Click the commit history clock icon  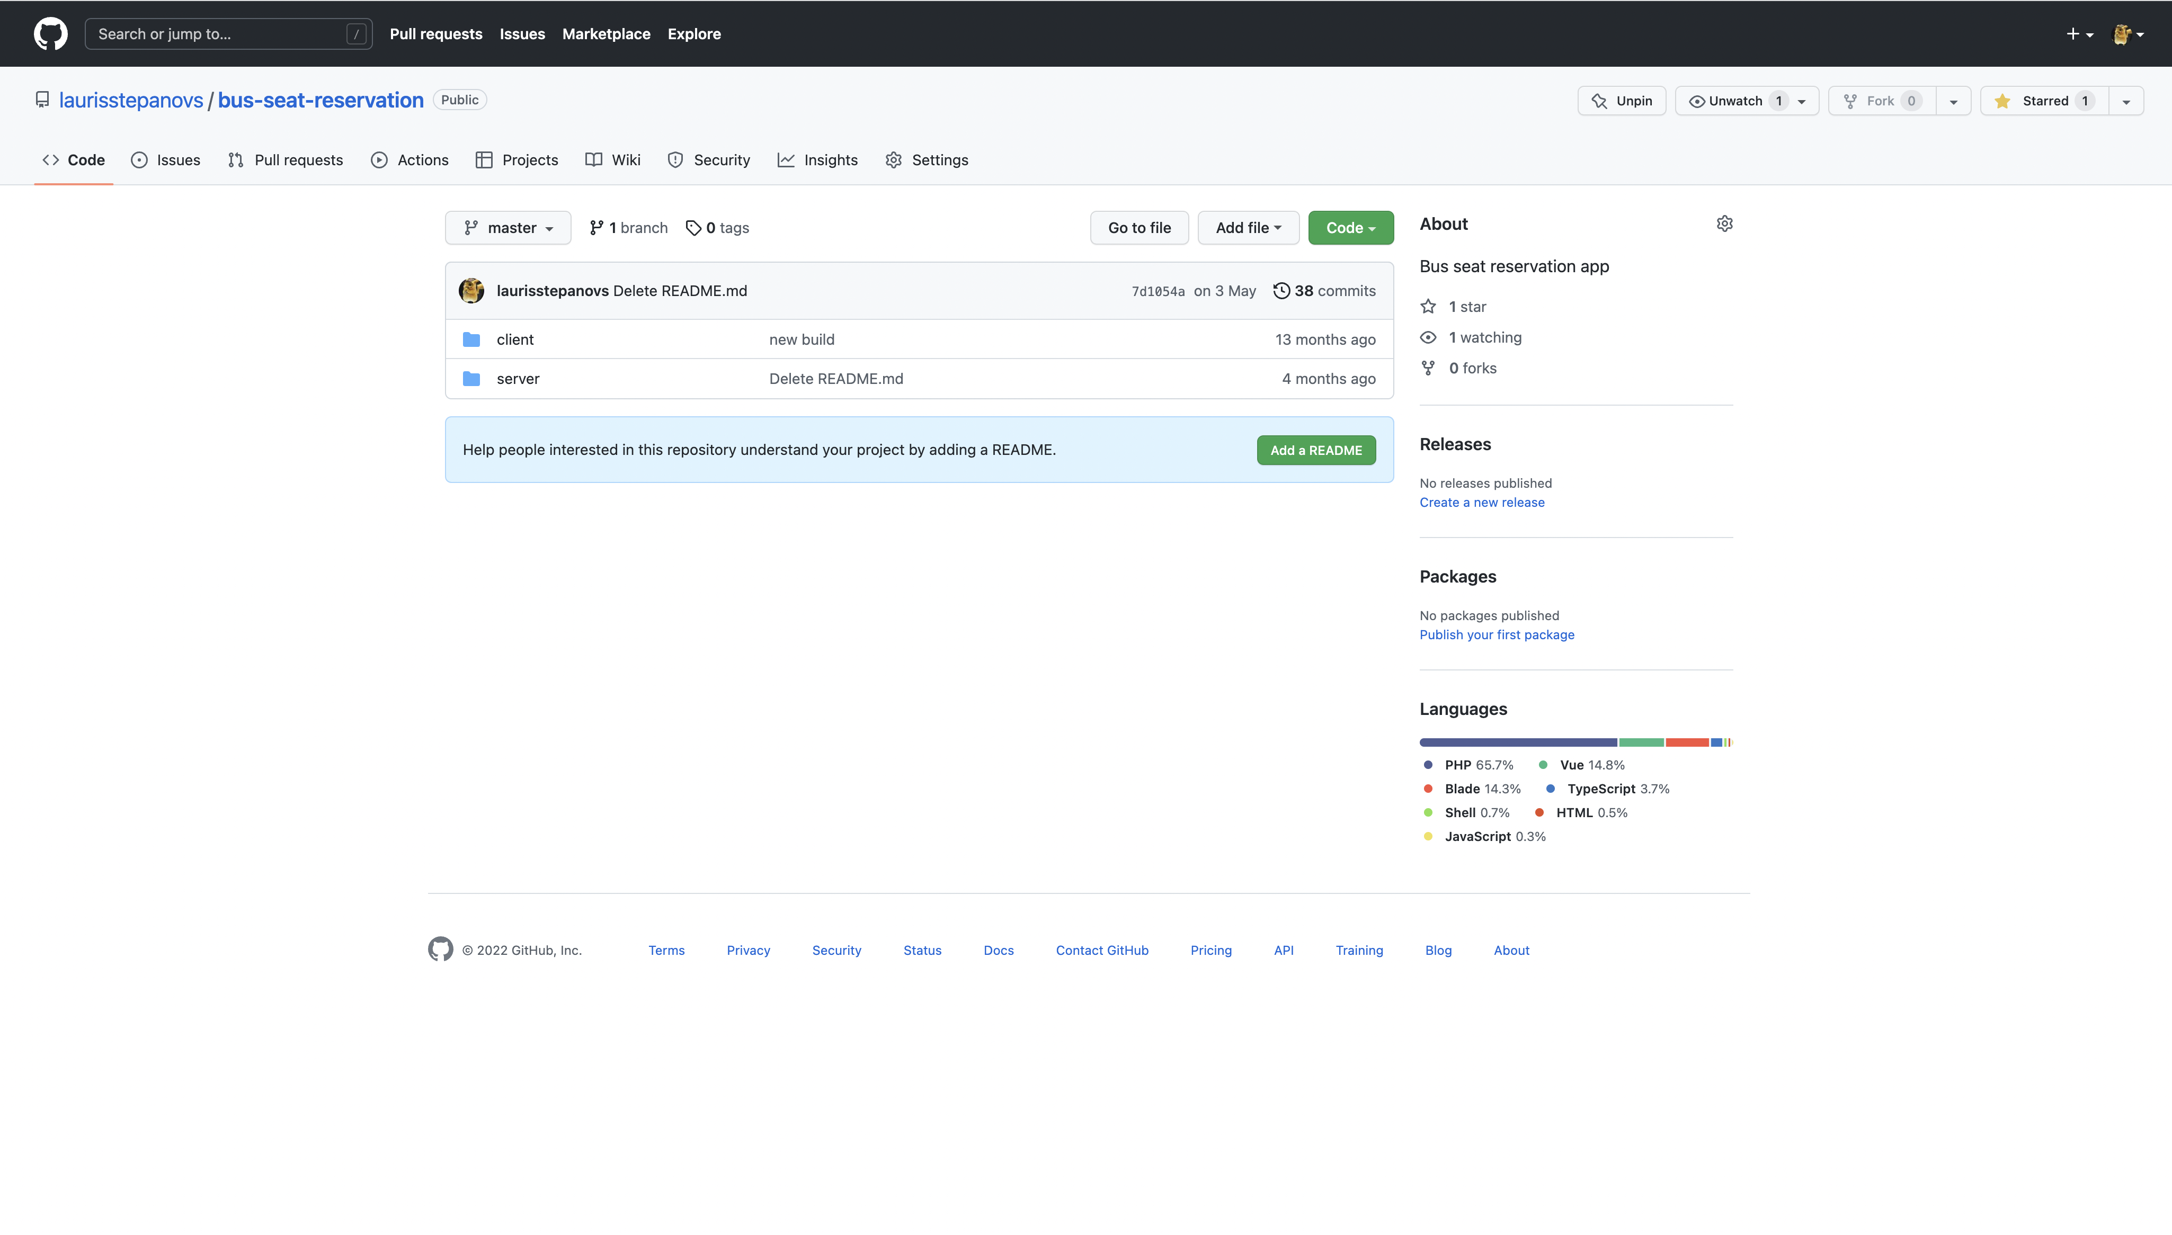1281,291
